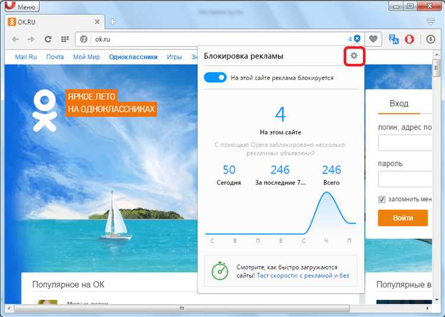This screenshot has width=445, height=317.
Task: Click the Популярное на ОК heading
Action: tap(68, 284)
